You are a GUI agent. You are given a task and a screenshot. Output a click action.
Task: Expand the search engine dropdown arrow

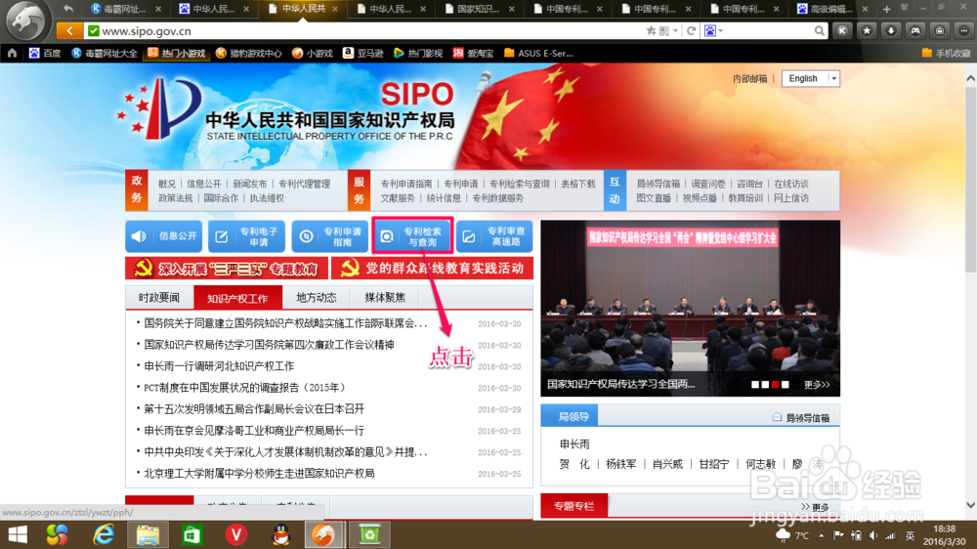click(721, 30)
